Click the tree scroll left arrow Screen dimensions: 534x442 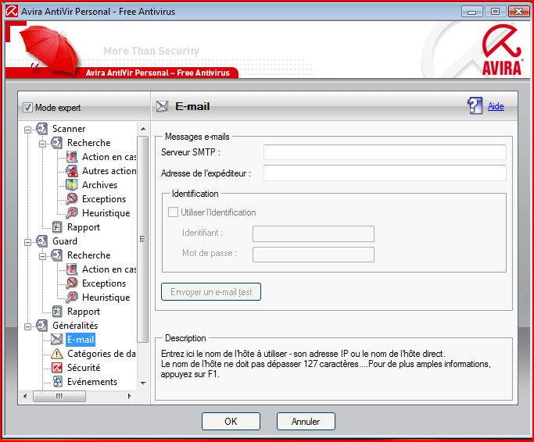pyautogui.click(x=25, y=396)
